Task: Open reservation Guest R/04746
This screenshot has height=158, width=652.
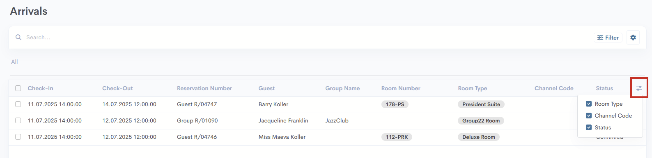Action: (197, 137)
